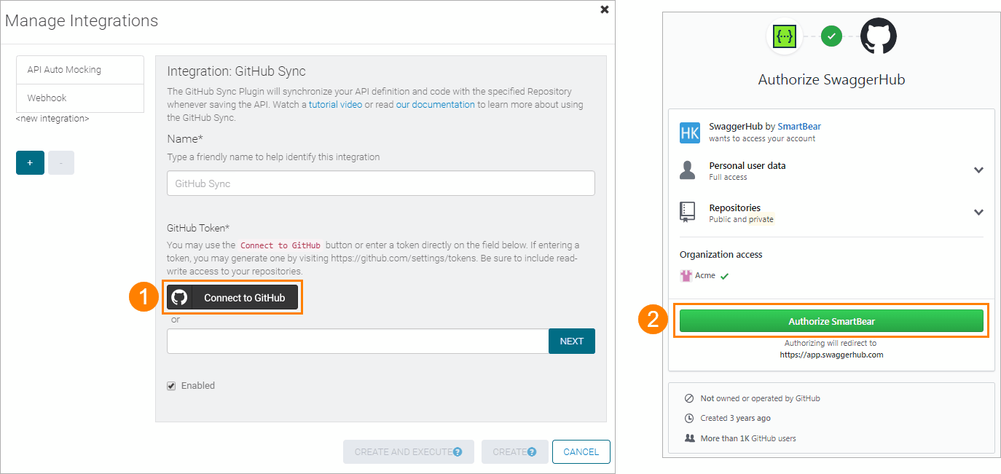The height and width of the screenshot is (474, 1001).
Task: Expand Personal user data permissions
Action: [x=978, y=170]
